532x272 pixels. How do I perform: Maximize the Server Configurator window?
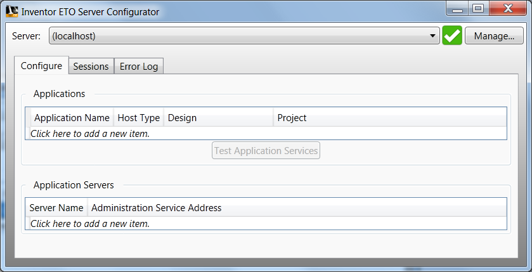click(x=478, y=9)
